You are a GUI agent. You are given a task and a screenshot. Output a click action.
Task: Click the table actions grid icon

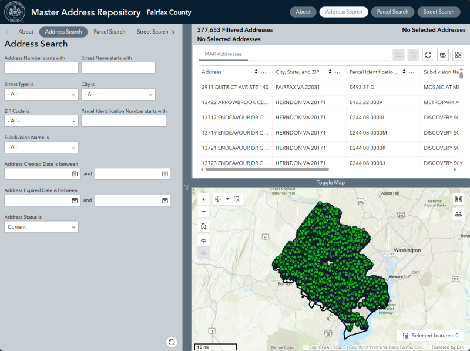tap(458, 55)
